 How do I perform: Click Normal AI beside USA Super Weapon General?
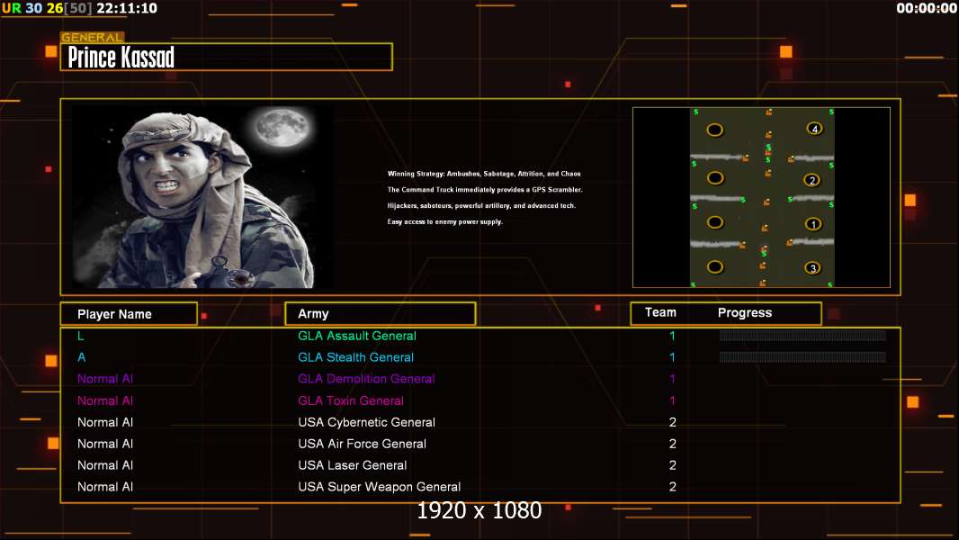[x=105, y=487]
